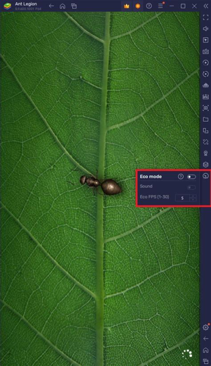This screenshot has height=366, width=211.
Task: Click the Ant Legion app title
Action: 26,4
